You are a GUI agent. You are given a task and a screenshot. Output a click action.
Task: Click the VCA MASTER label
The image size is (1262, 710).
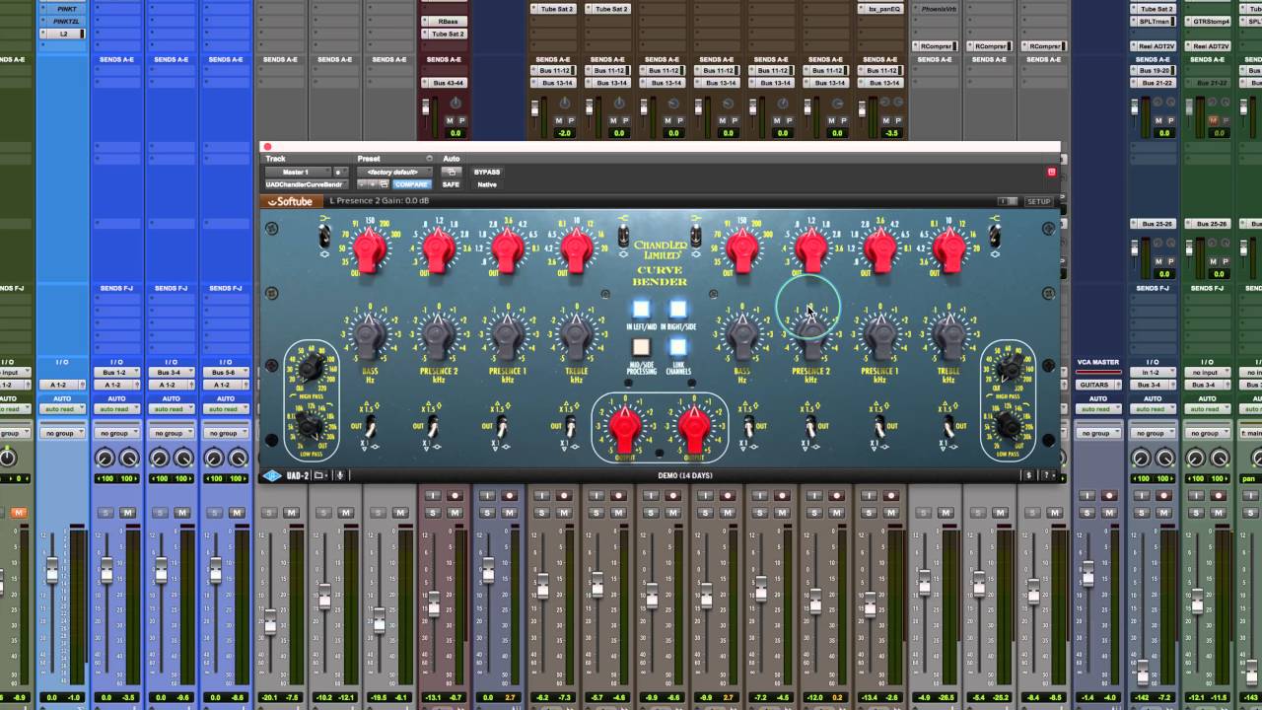(1098, 362)
